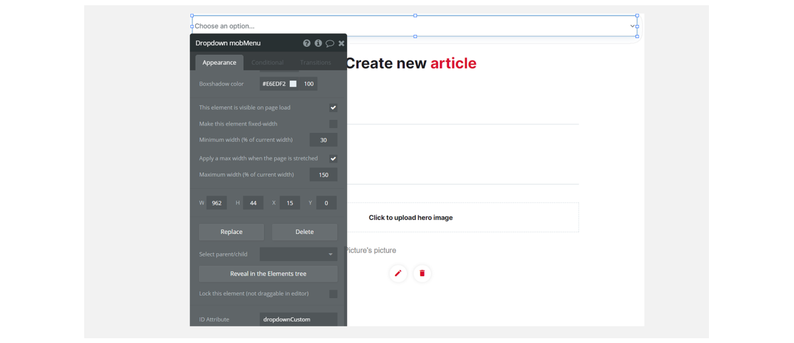Click the info icon in panel header
The image size is (794, 343).
click(318, 43)
